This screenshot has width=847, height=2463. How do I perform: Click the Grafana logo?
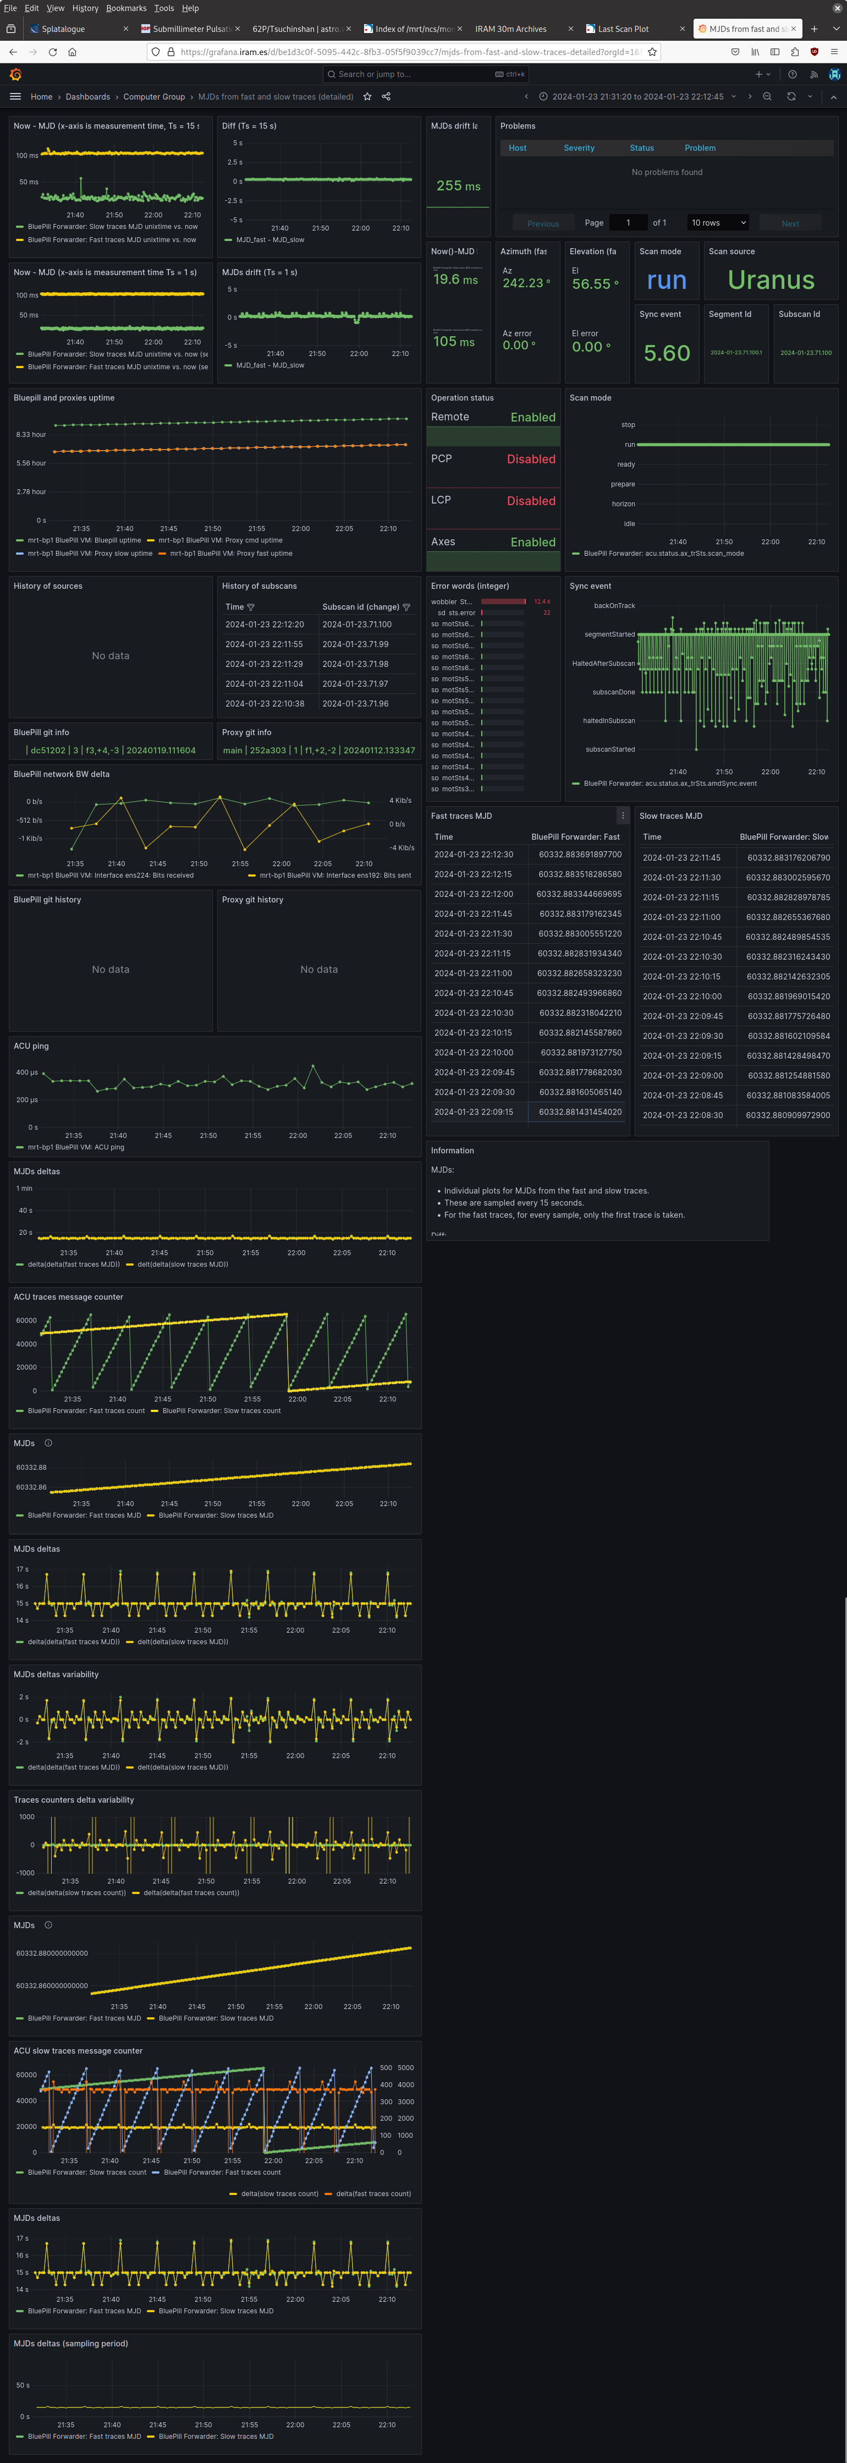(x=15, y=74)
